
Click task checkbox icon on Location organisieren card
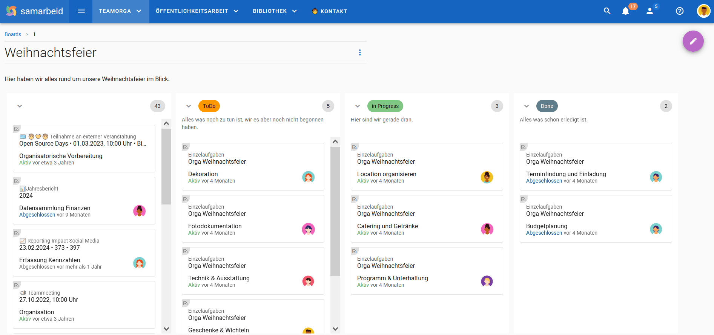pyautogui.click(x=355, y=147)
